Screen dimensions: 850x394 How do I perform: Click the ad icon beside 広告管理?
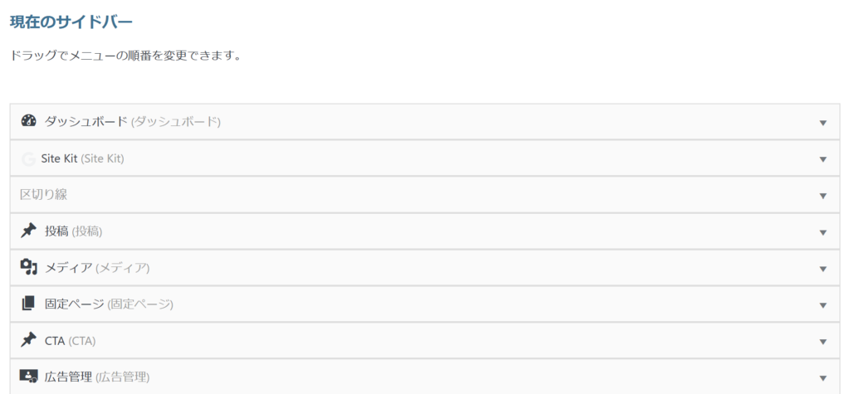(28, 377)
